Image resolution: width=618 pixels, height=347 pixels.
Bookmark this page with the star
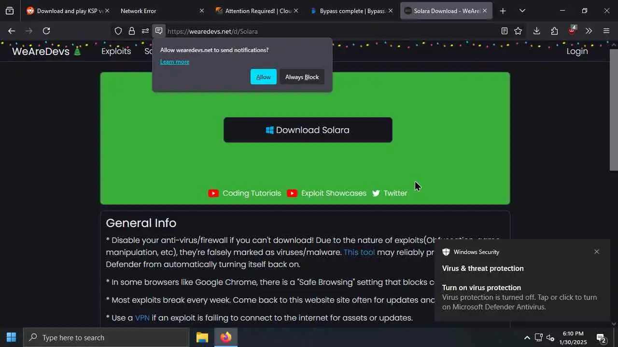coord(518,31)
